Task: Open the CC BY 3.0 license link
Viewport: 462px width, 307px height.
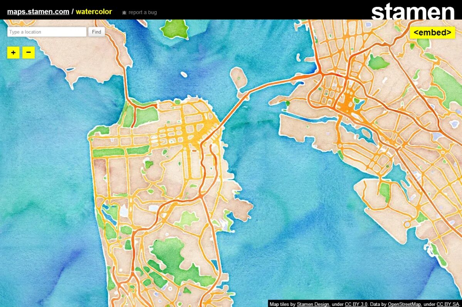Action: pyautogui.click(x=356, y=304)
